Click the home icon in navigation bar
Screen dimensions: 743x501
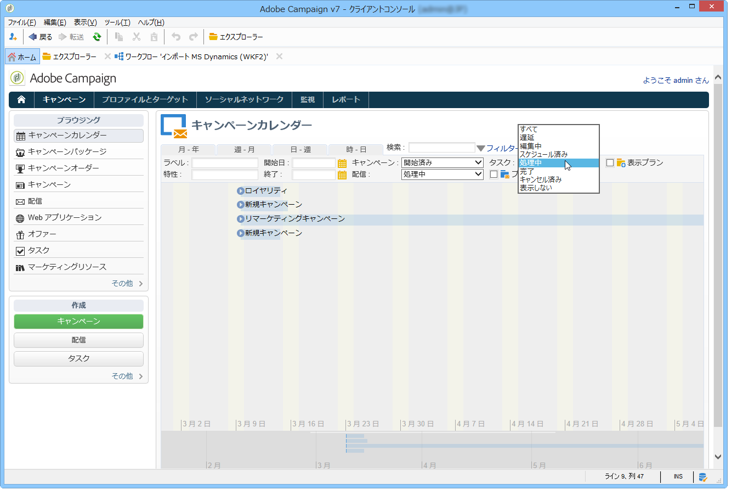point(21,99)
